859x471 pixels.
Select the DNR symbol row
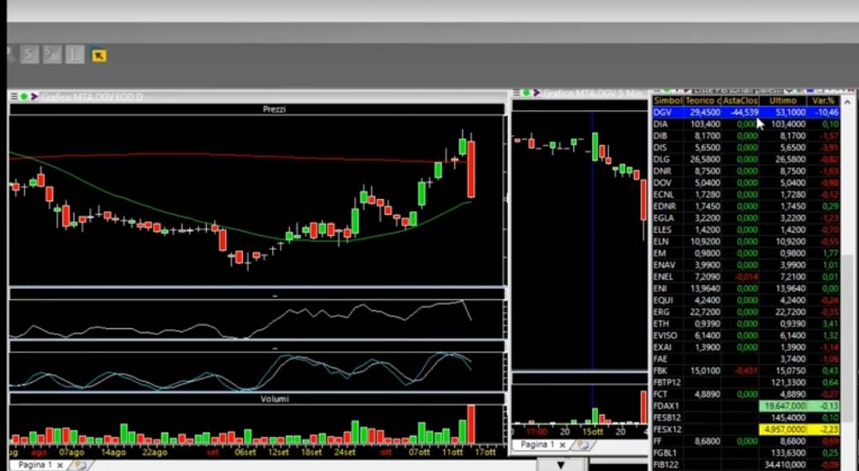coord(746,171)
